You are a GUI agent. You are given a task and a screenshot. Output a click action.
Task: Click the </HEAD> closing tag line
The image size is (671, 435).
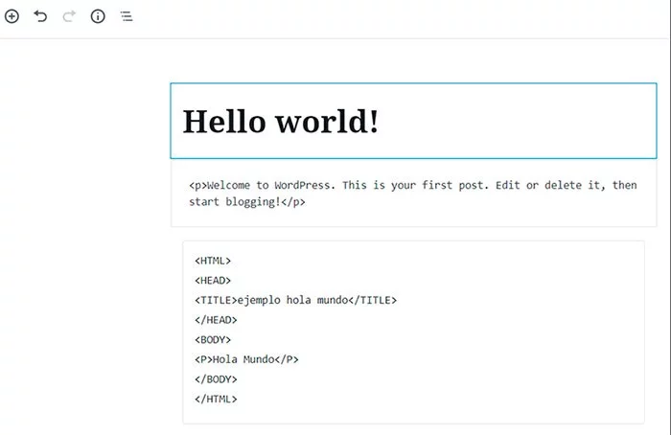click(216, 320)
